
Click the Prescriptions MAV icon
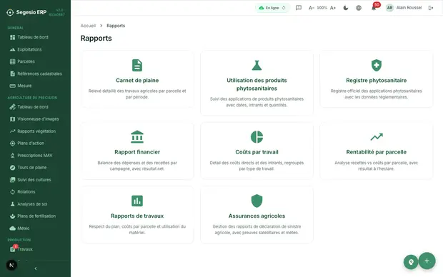pos(12,156)
